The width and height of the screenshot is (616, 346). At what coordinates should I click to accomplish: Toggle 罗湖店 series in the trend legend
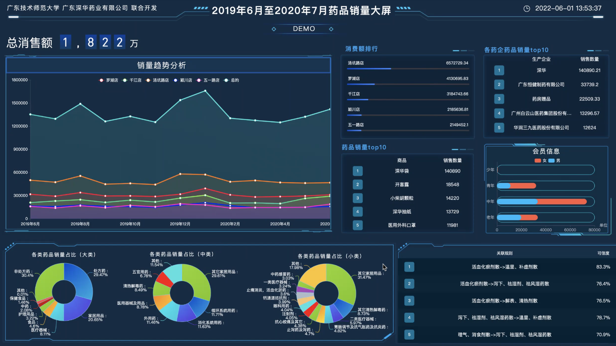click(108, 80)
